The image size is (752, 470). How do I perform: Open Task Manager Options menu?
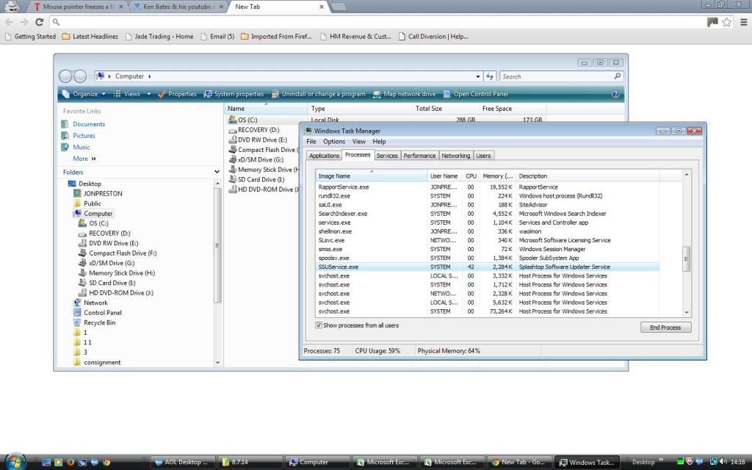[334, 142]
